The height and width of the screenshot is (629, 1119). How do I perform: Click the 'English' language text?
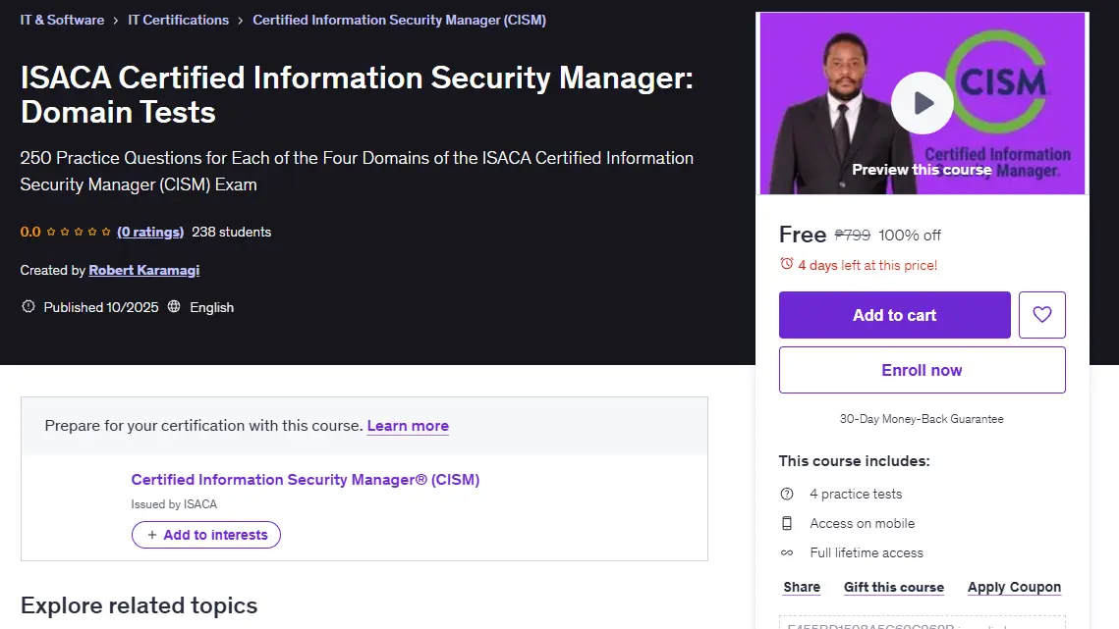[211, 307]
